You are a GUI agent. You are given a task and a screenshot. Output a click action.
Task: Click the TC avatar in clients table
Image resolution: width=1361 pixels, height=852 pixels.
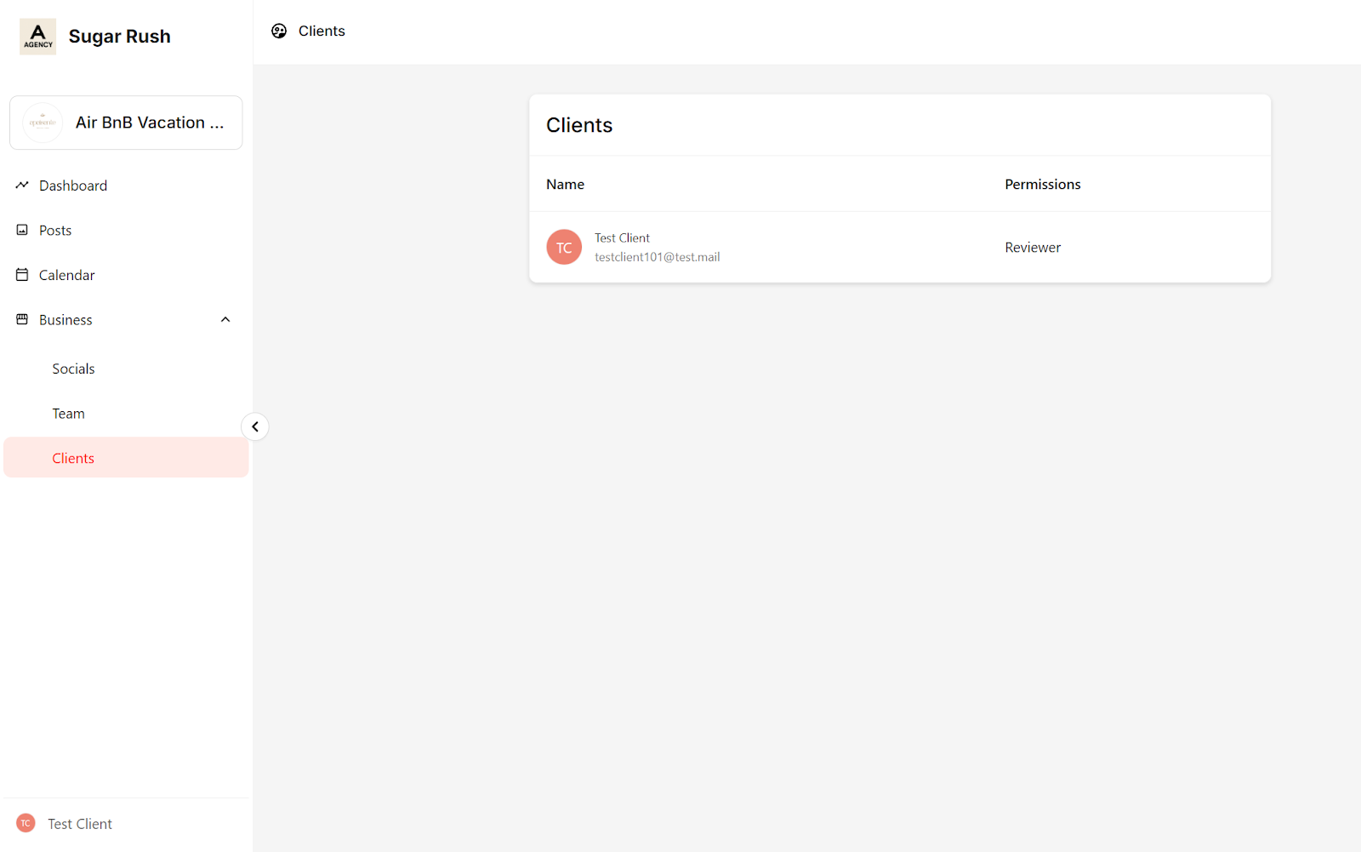coord(564,248)
